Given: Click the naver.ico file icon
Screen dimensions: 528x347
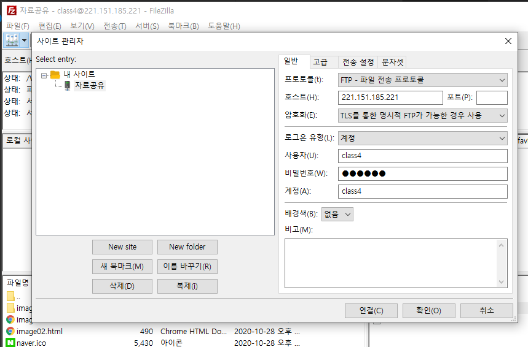Looking at the screenshot, I should 10,343.
